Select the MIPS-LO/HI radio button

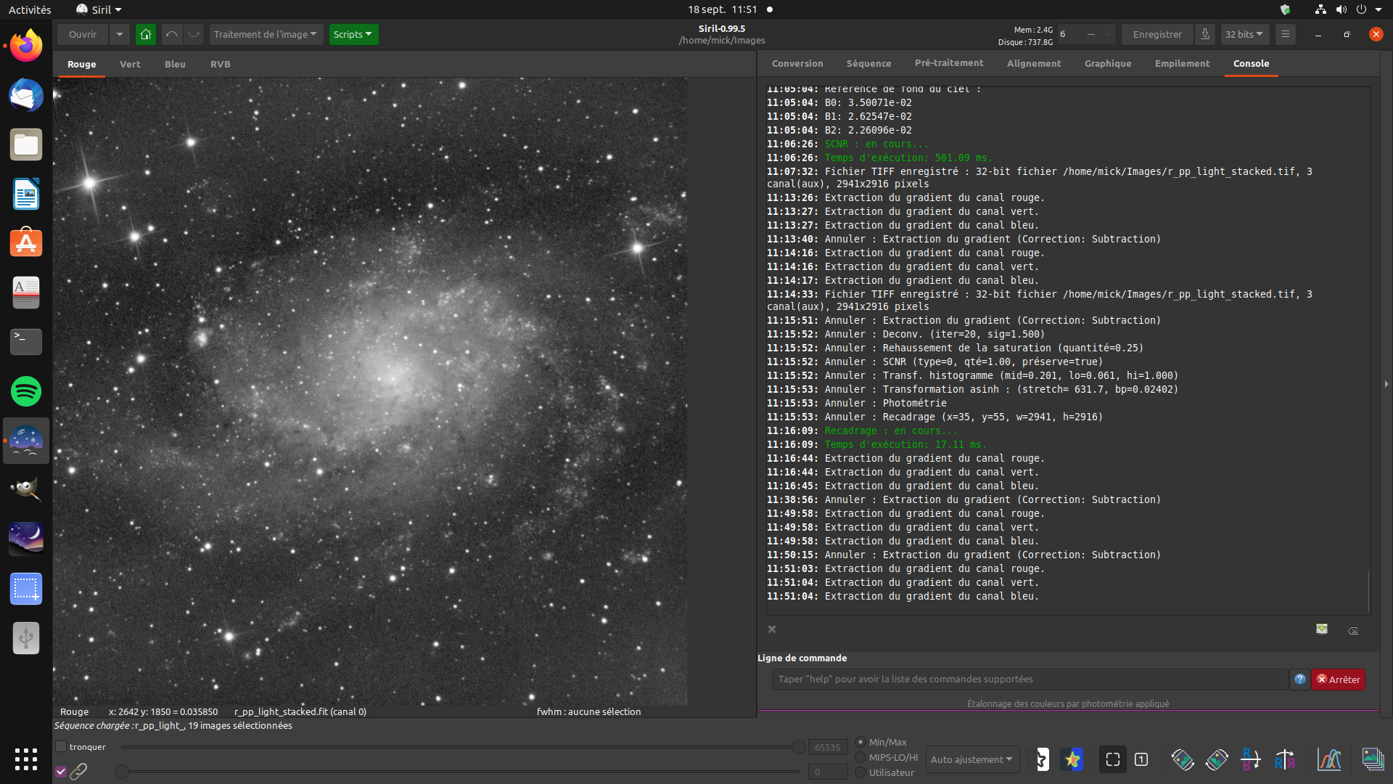(860, 757)
